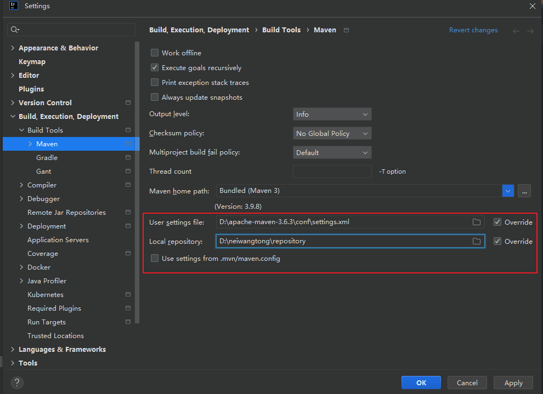The height and width of the screenshot is (394, 543).
Task: Expand Appearance & Behavior section
Action: 13,48
